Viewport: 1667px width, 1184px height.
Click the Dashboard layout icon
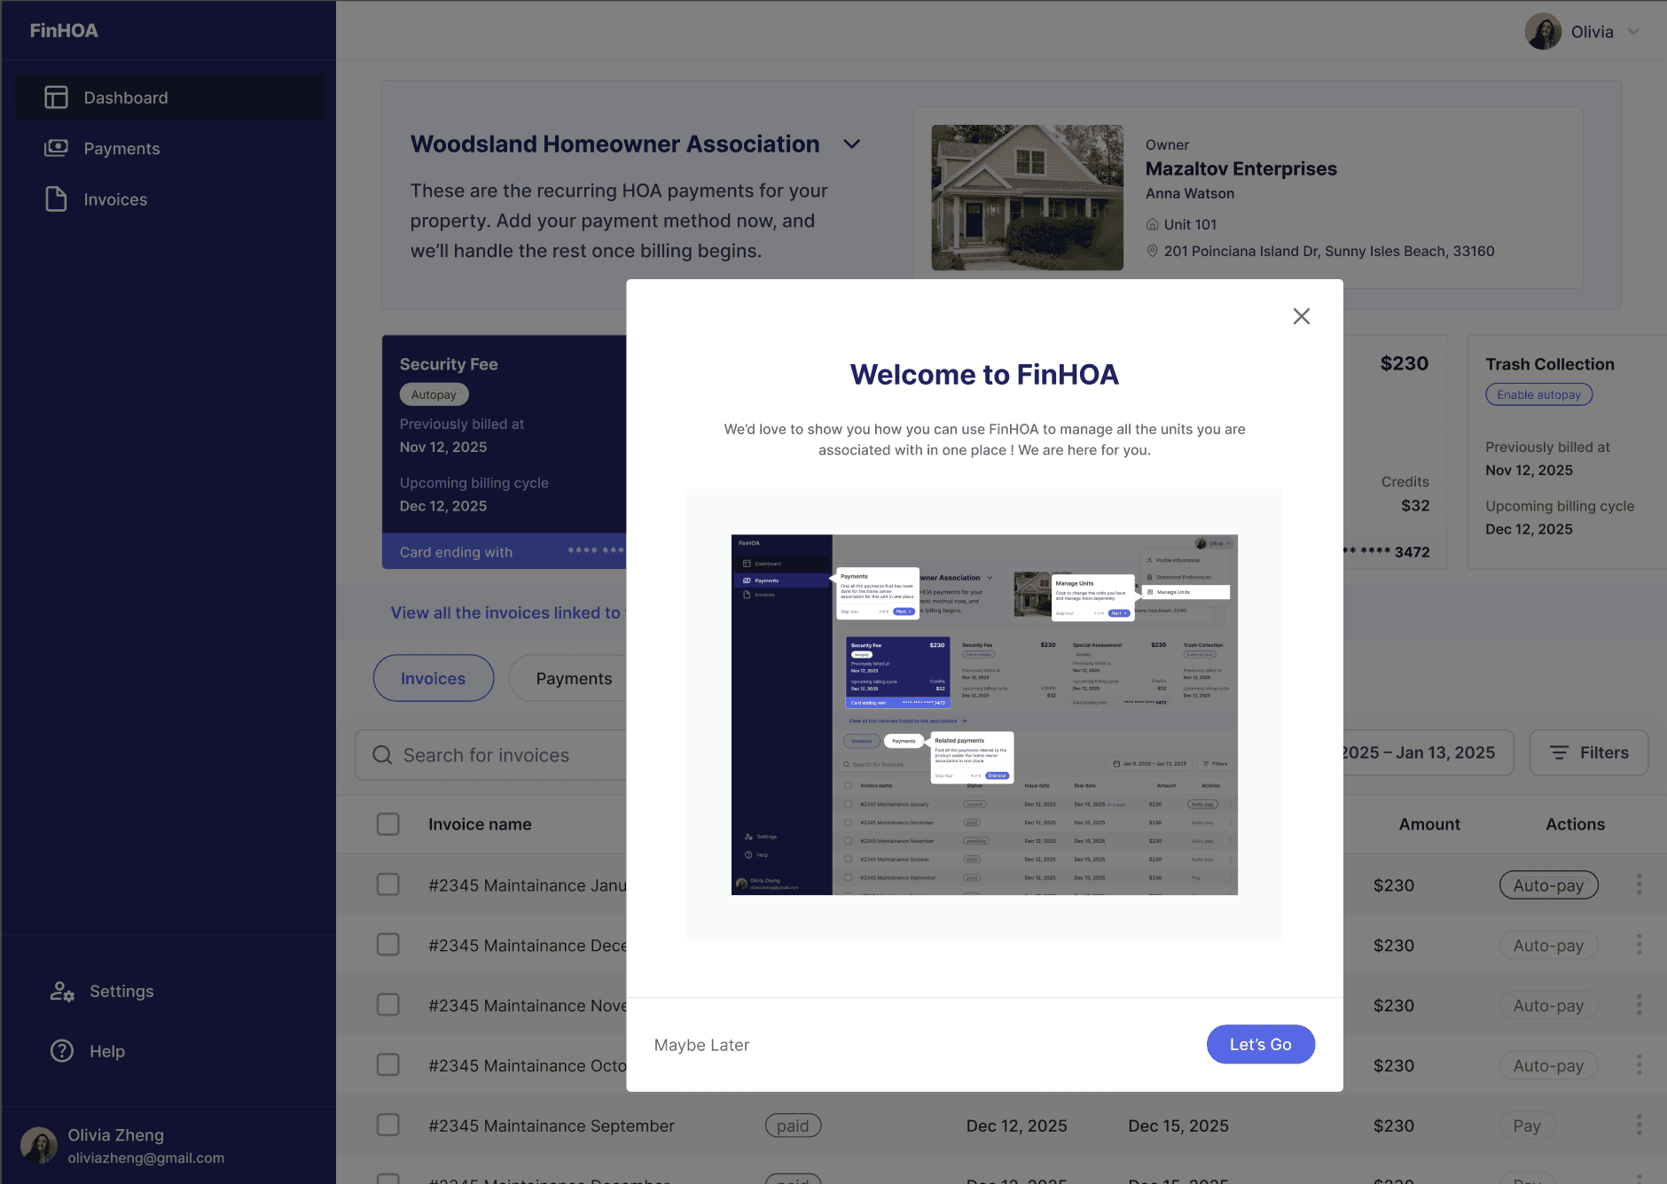coord(56,97)
